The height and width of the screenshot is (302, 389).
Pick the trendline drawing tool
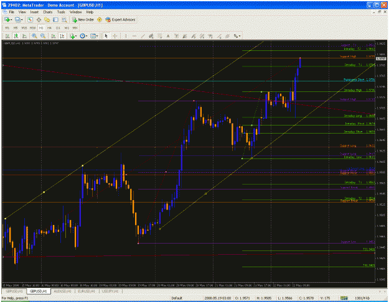tap(143, 36)
